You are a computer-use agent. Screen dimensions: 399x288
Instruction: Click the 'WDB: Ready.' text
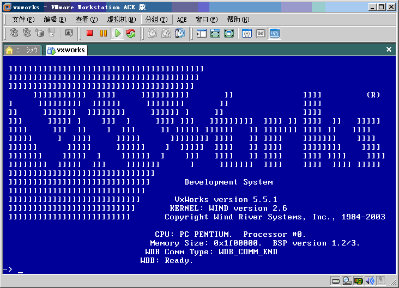coord(166,260)
